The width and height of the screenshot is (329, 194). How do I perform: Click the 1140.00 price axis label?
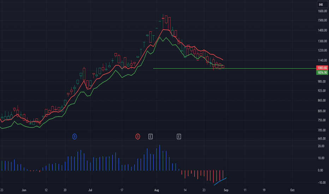pyautogui.click(x=322, y=60)
